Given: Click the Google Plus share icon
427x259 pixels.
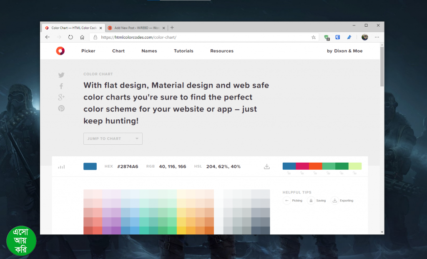Looking at the screenshot, I should (x=61, y=97).
